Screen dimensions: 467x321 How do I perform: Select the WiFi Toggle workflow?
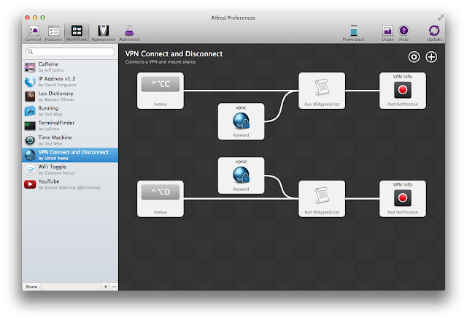coord(70,170)
